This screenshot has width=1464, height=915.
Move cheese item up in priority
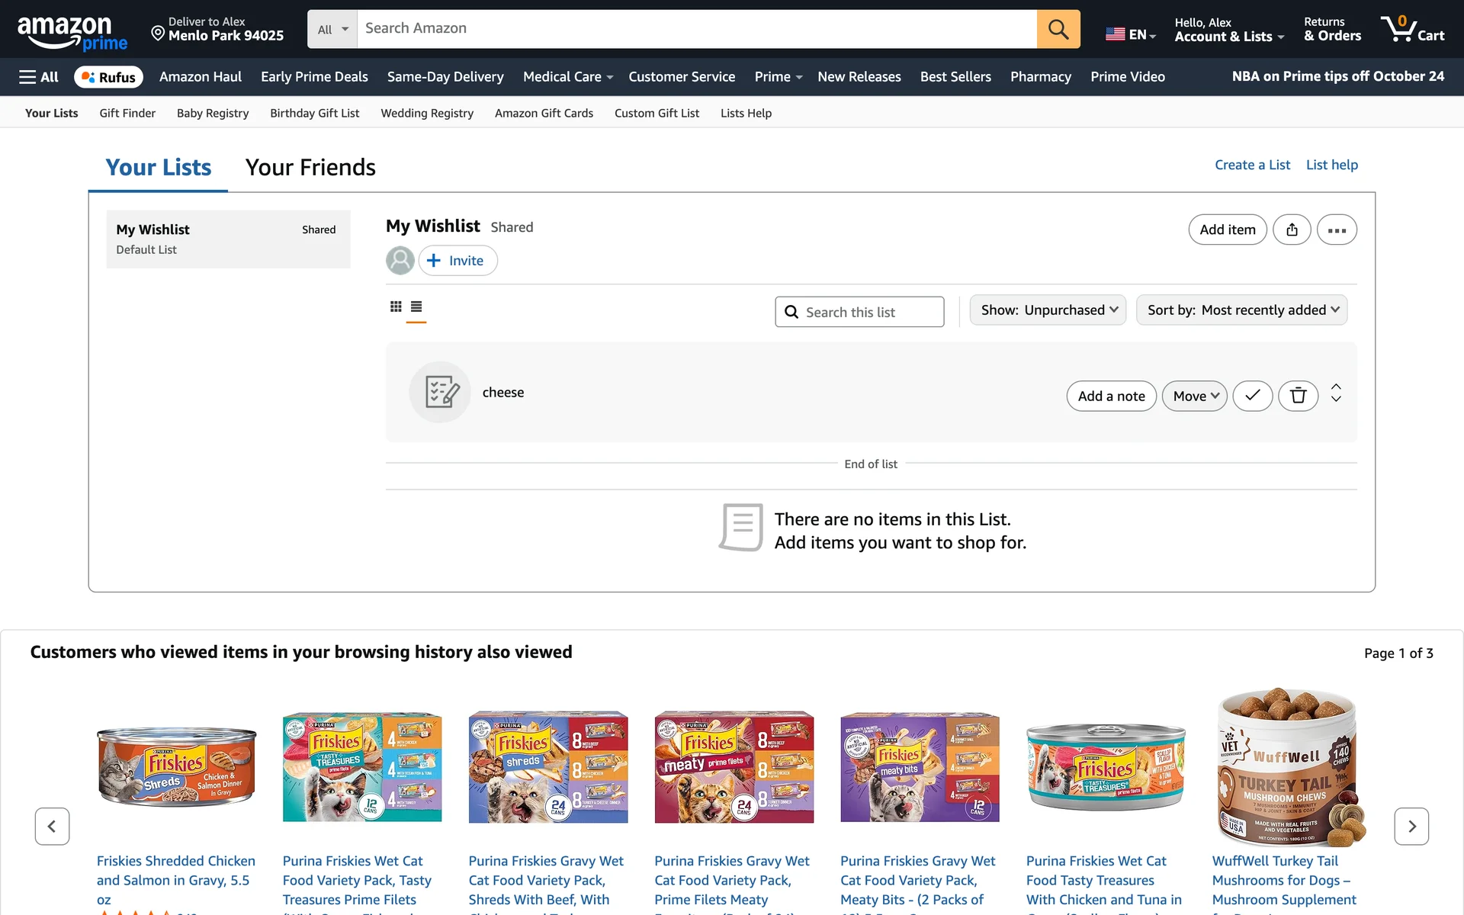coord(1336,387)
